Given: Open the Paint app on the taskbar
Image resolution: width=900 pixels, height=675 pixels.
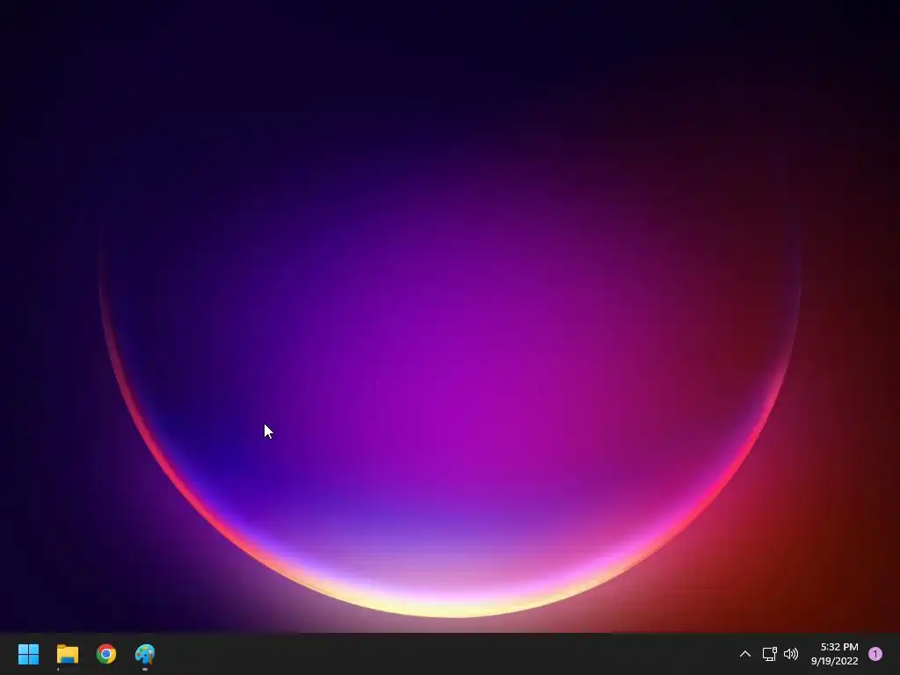Looking at the screenshot, I should click(145, 654).
